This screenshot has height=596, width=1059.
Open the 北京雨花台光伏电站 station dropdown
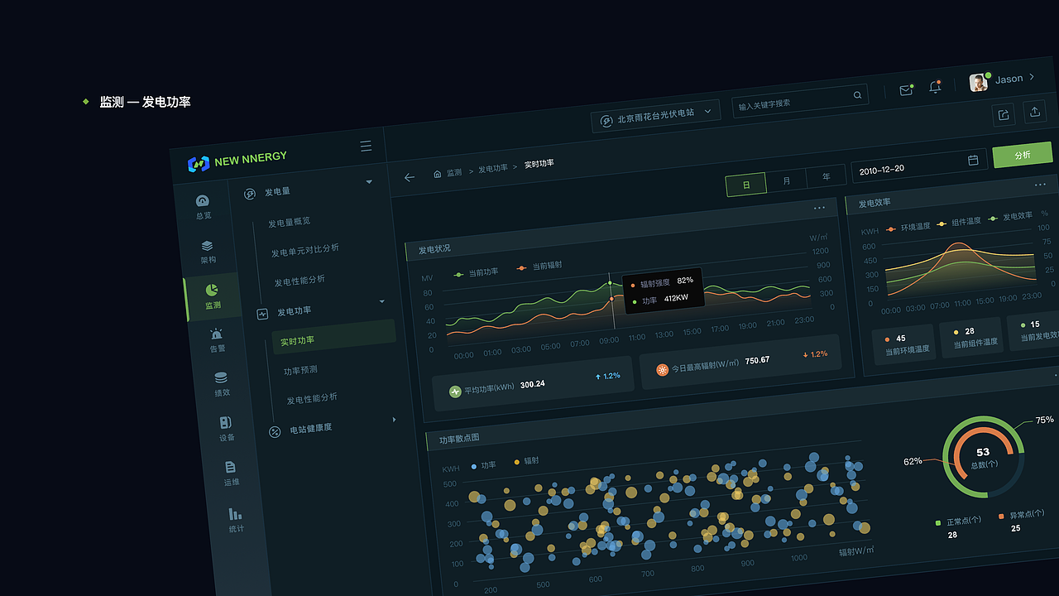tap(655, 116)
